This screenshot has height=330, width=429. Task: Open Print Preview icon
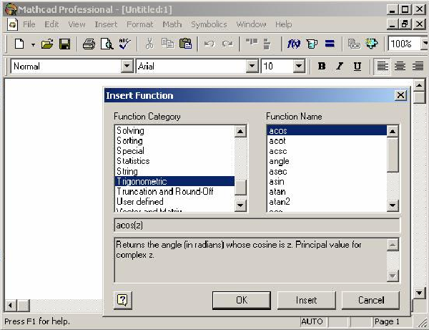(107, 44)
